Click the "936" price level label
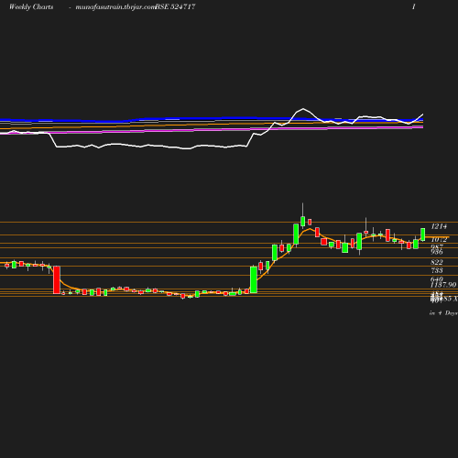 pos(437,252)
